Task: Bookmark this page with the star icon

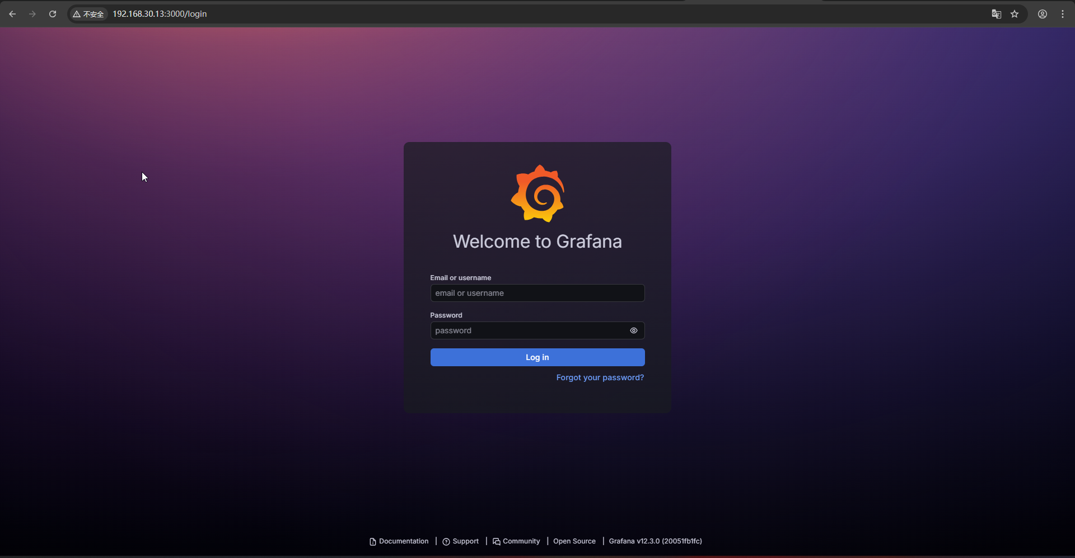Action: (x=1015, y=14)
